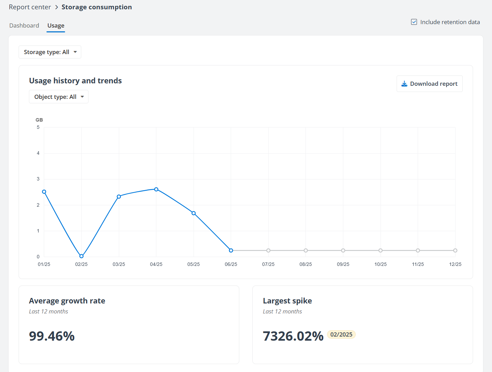Switch to the Dashboard tab
492x372 pixels.
tap(24, 25)
